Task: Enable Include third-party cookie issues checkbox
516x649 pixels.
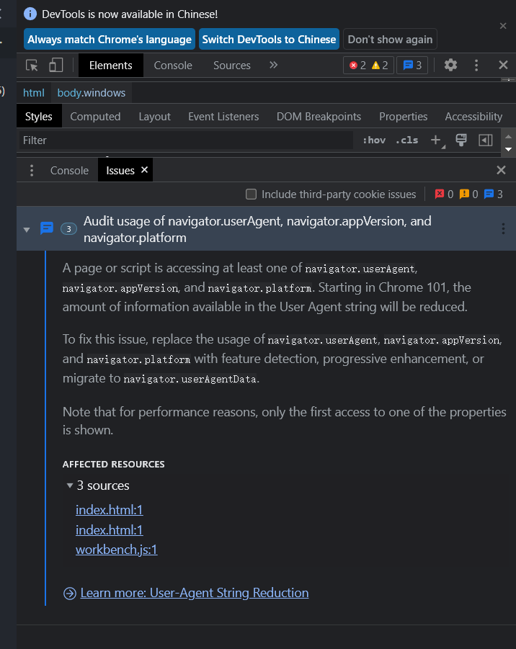Action: tap(251, 194)
